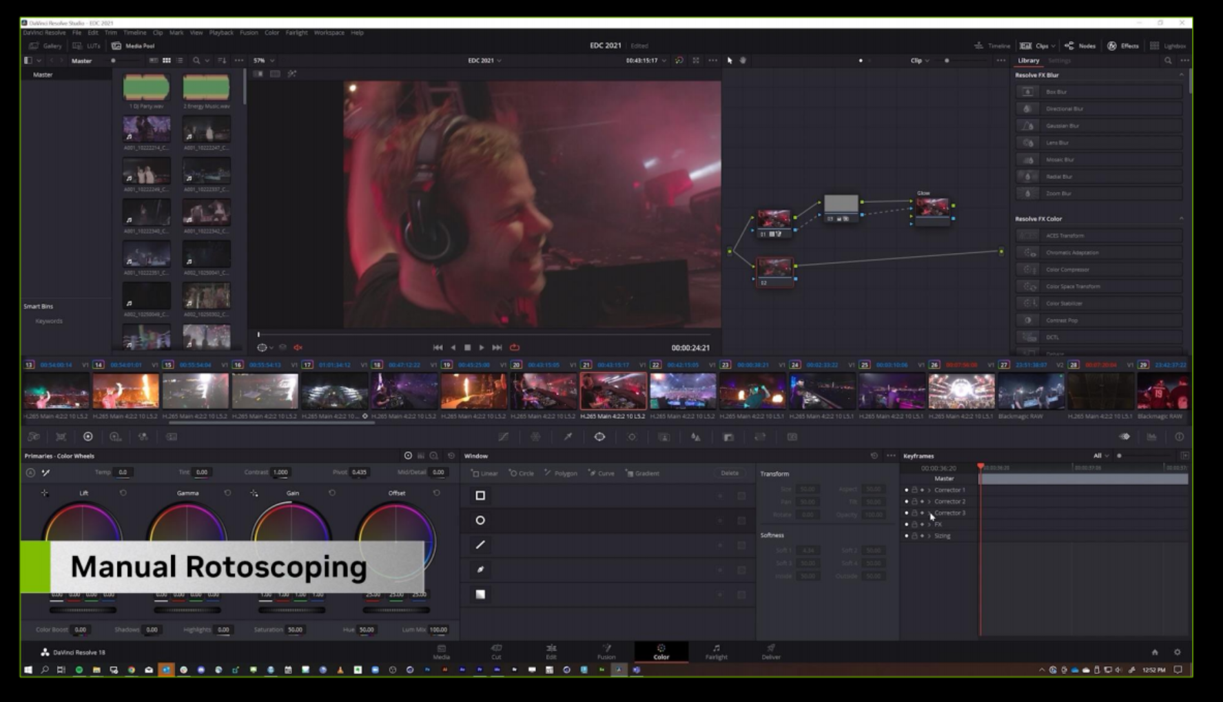Click the Delete window button
This screenshot has height=702, width=1223.
coord(729,473)
